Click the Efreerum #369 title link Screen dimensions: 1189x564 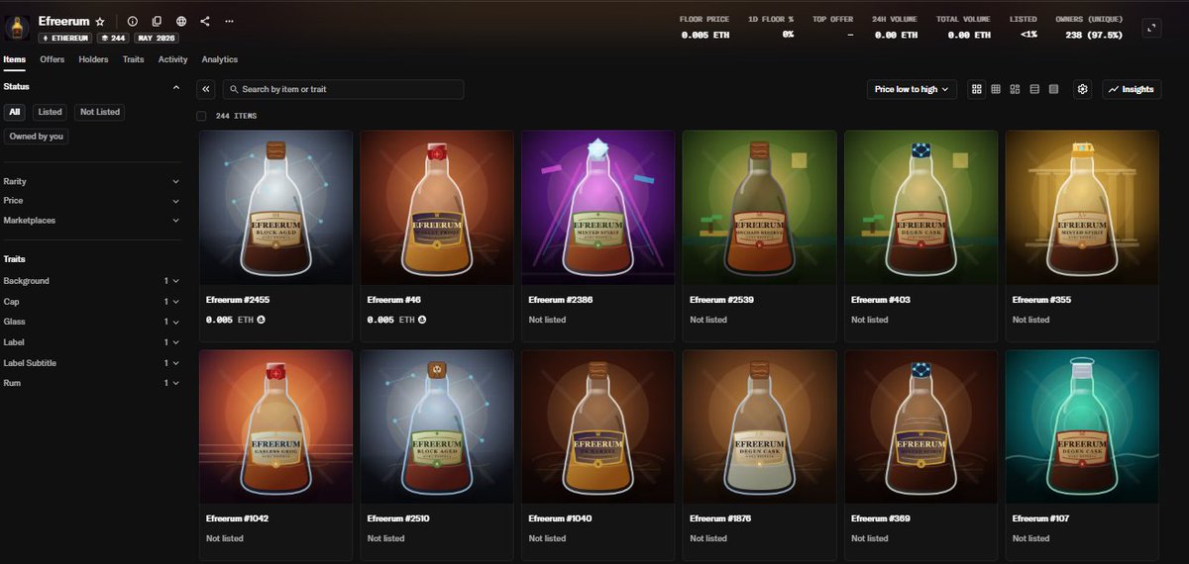pyautogui.click(x=881, y=518)
